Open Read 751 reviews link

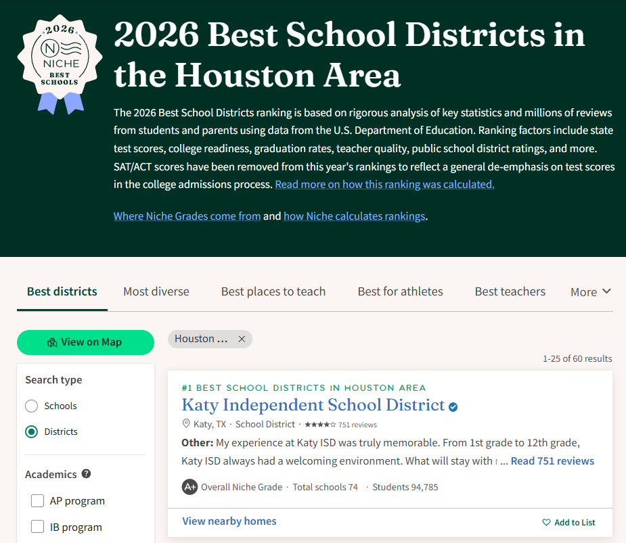552,461
